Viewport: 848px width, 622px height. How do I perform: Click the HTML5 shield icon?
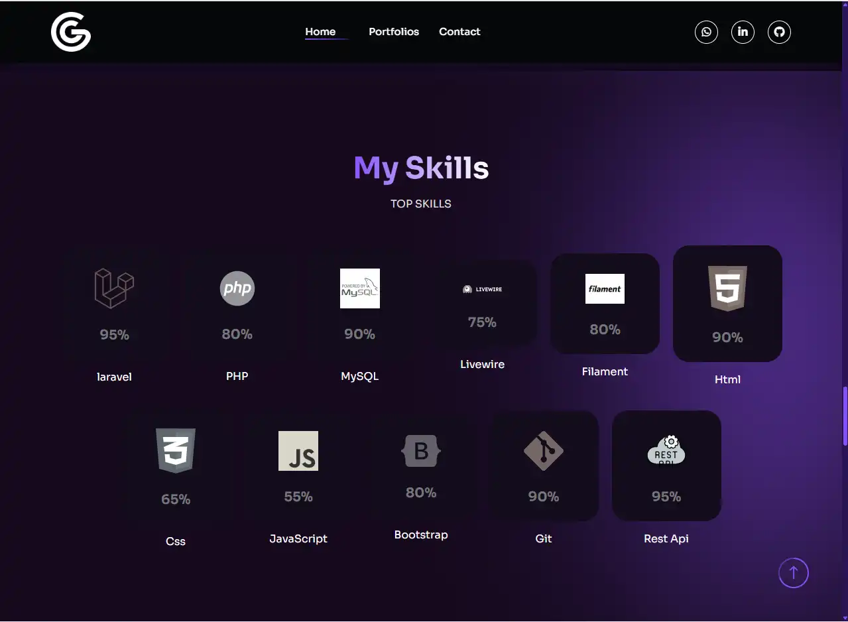(x=727, y=288)
